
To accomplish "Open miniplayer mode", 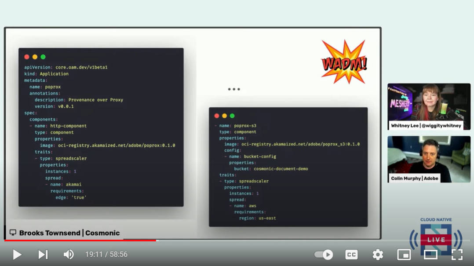I will pyautogui.click(x=404, y=255).
